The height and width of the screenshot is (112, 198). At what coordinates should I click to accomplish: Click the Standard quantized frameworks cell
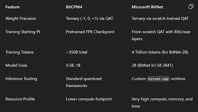(x=84, y=82)
